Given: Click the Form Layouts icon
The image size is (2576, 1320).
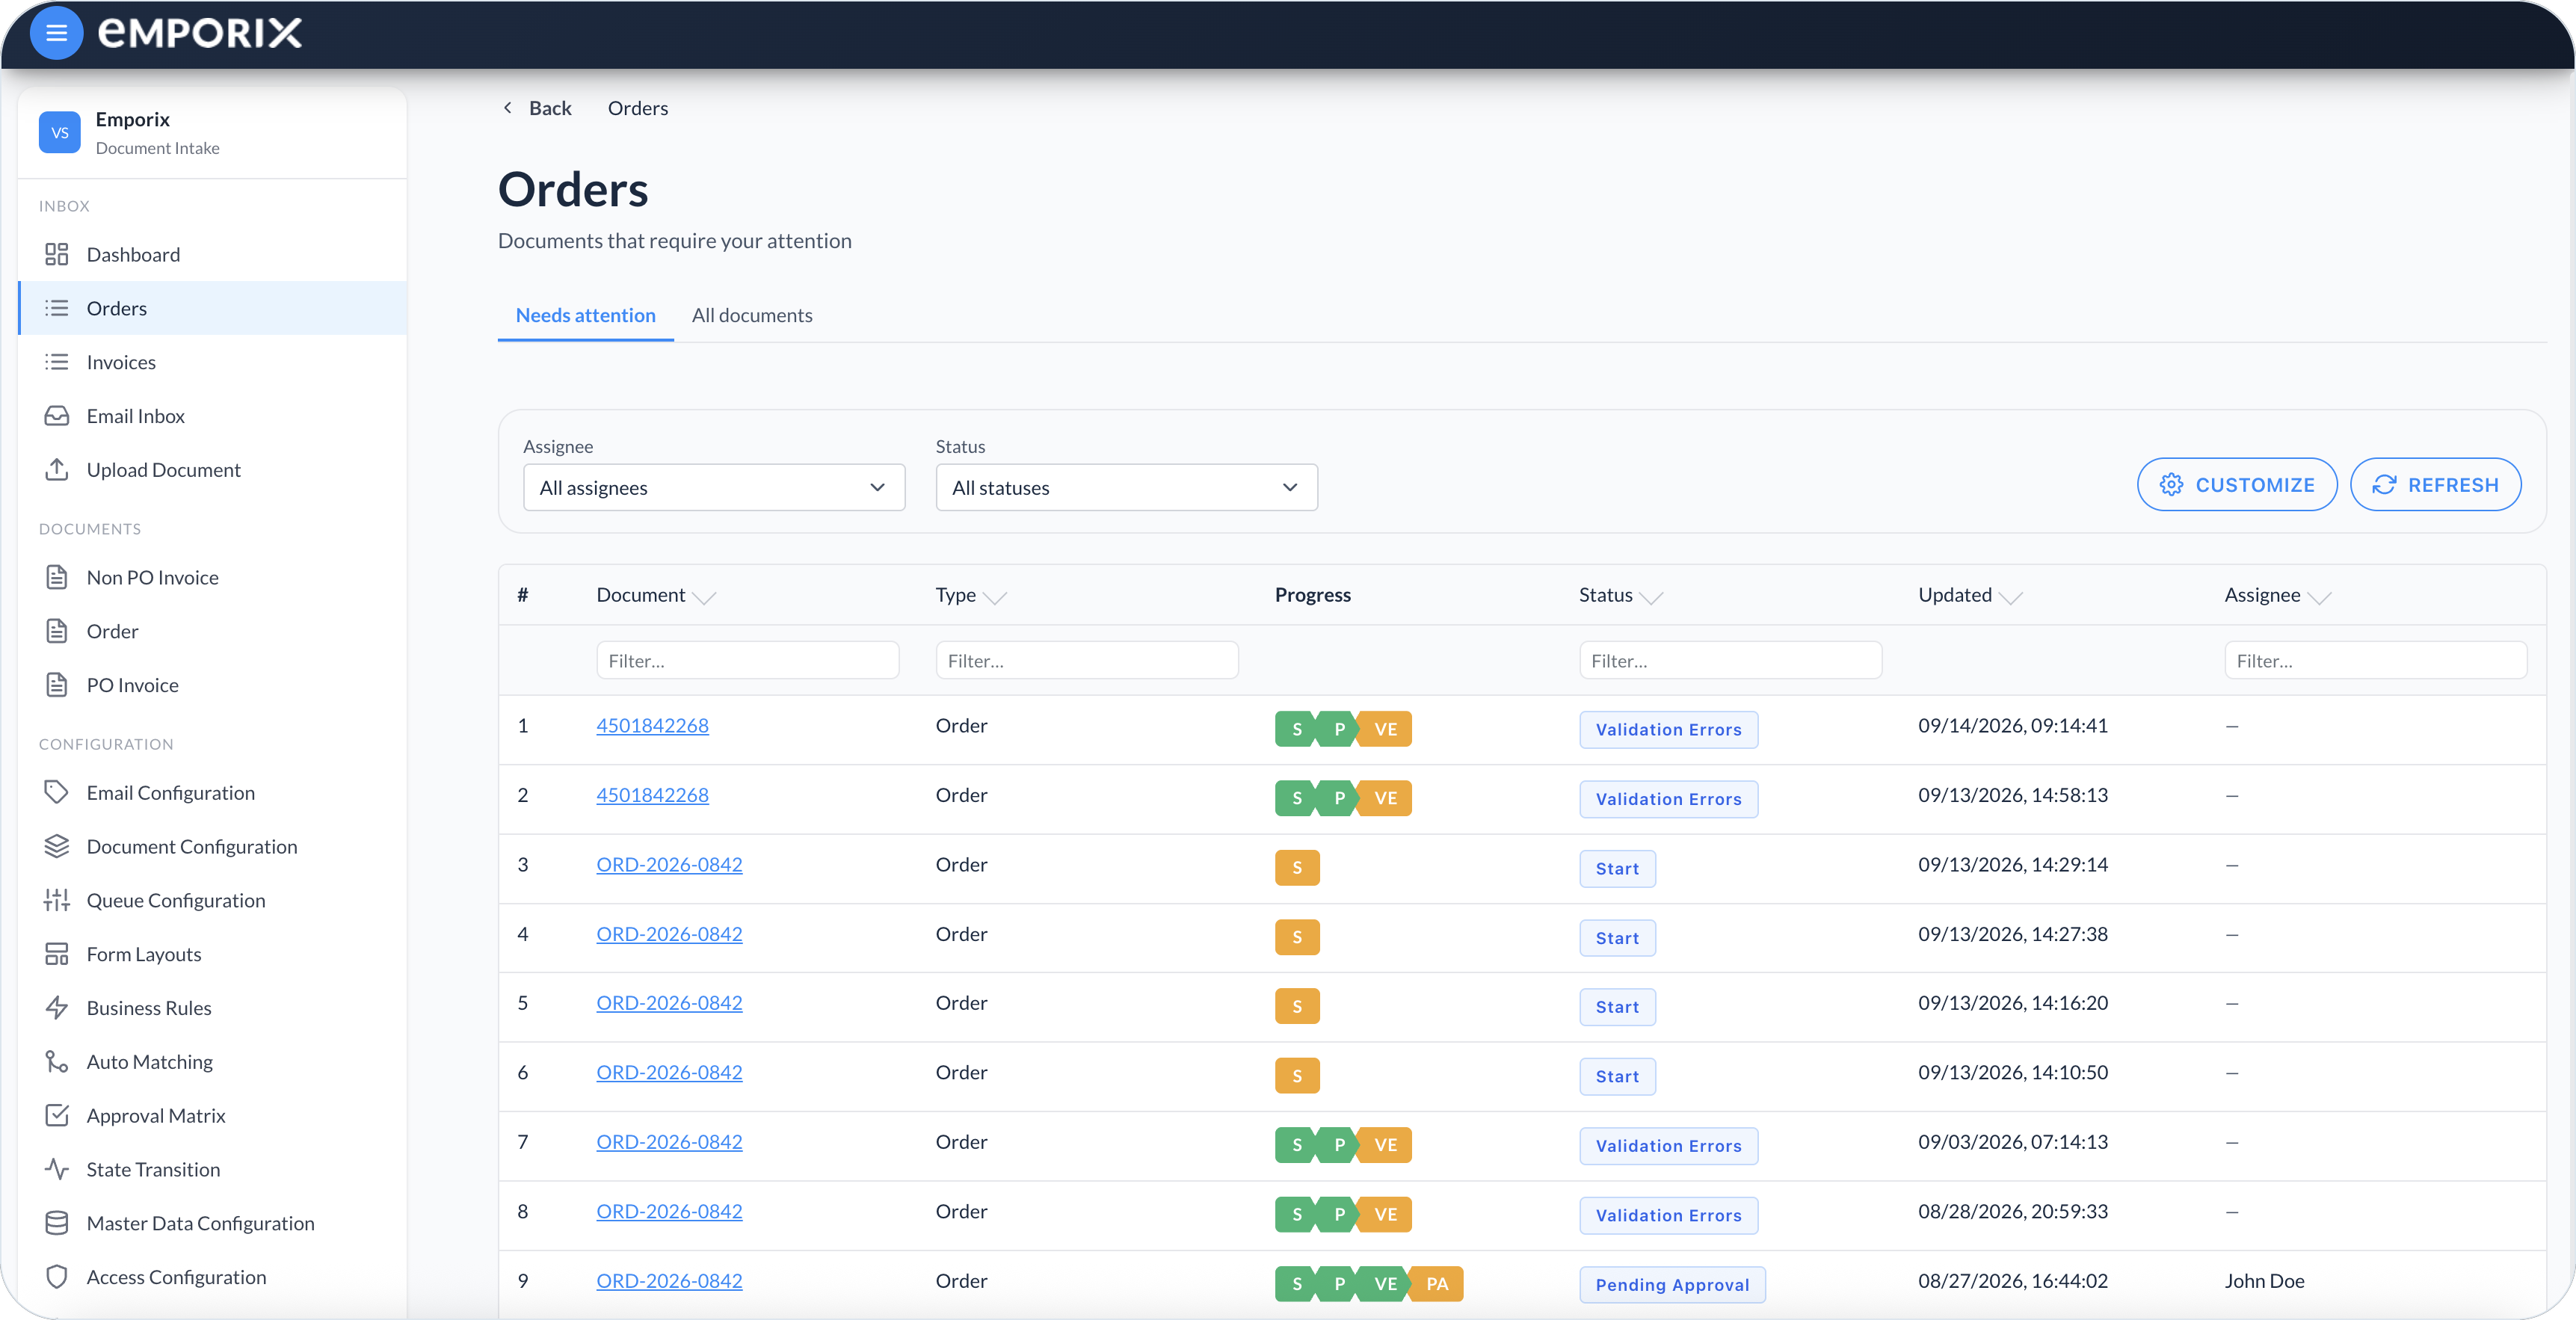Looking at the screenshot, I should (x=57, y=954).
